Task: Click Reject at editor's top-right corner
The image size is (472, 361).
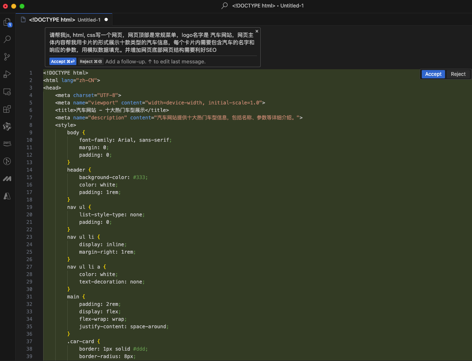Action: (458, 74)
